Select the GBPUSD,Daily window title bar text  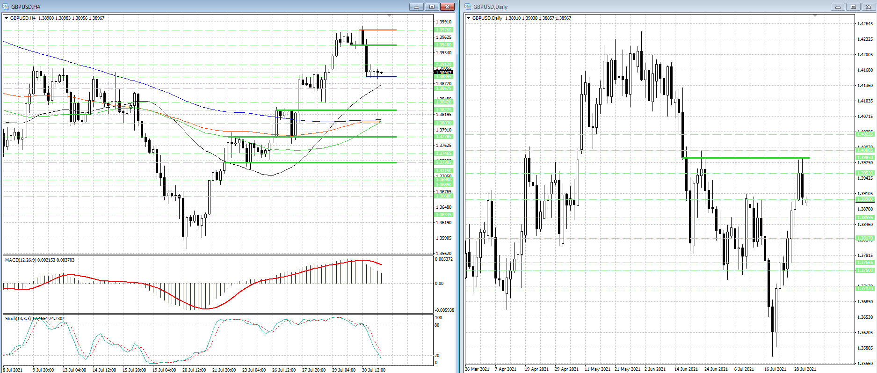click(x=490, y=7)
